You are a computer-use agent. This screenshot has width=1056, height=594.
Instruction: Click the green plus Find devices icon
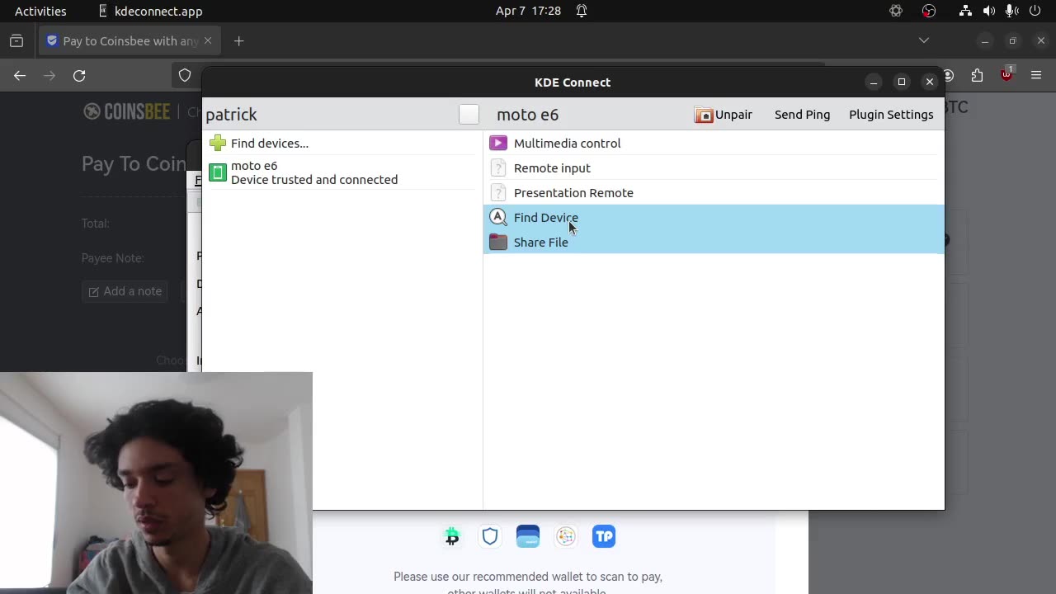pyautogui.click(x=218, y=143)
